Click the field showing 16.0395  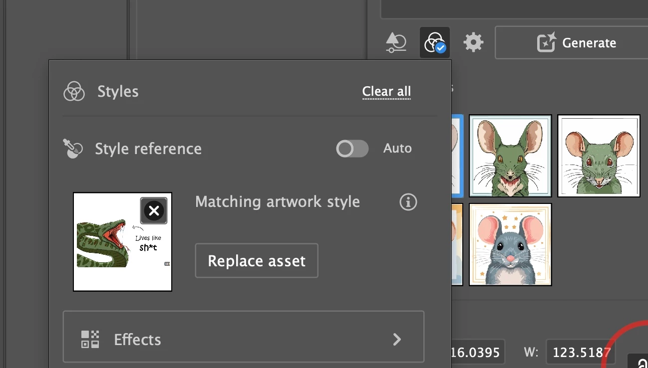(478, 353)
